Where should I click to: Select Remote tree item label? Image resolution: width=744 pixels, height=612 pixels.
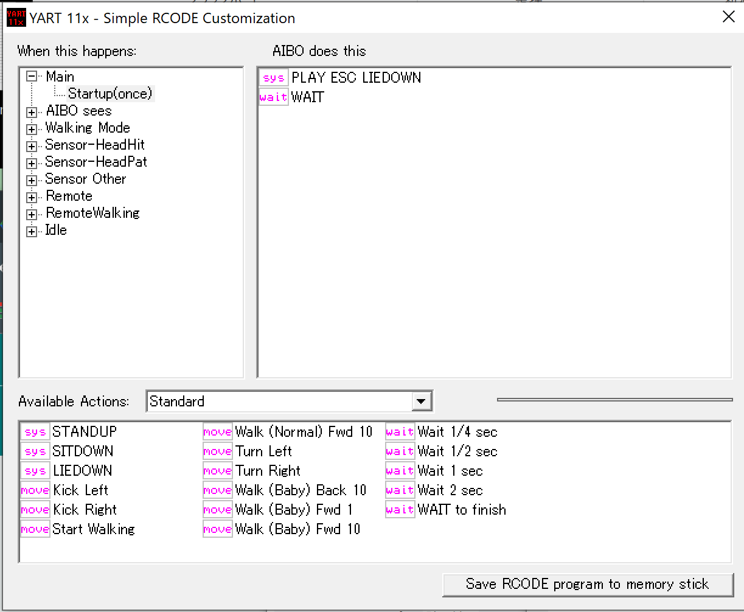pyautogui.click(x=69, y=196)
